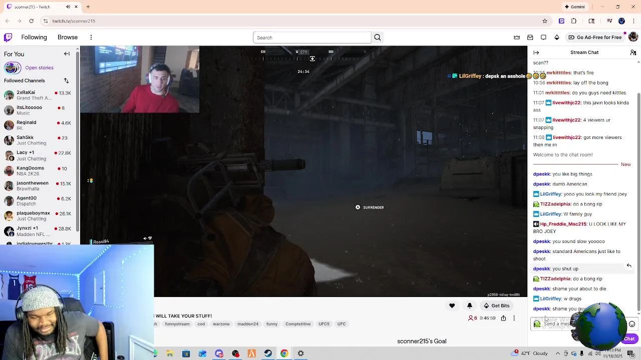Click the search magnifier button
The height and width of the screenshot is (360, 641).
pyautogui.click(x=378, y=37)
